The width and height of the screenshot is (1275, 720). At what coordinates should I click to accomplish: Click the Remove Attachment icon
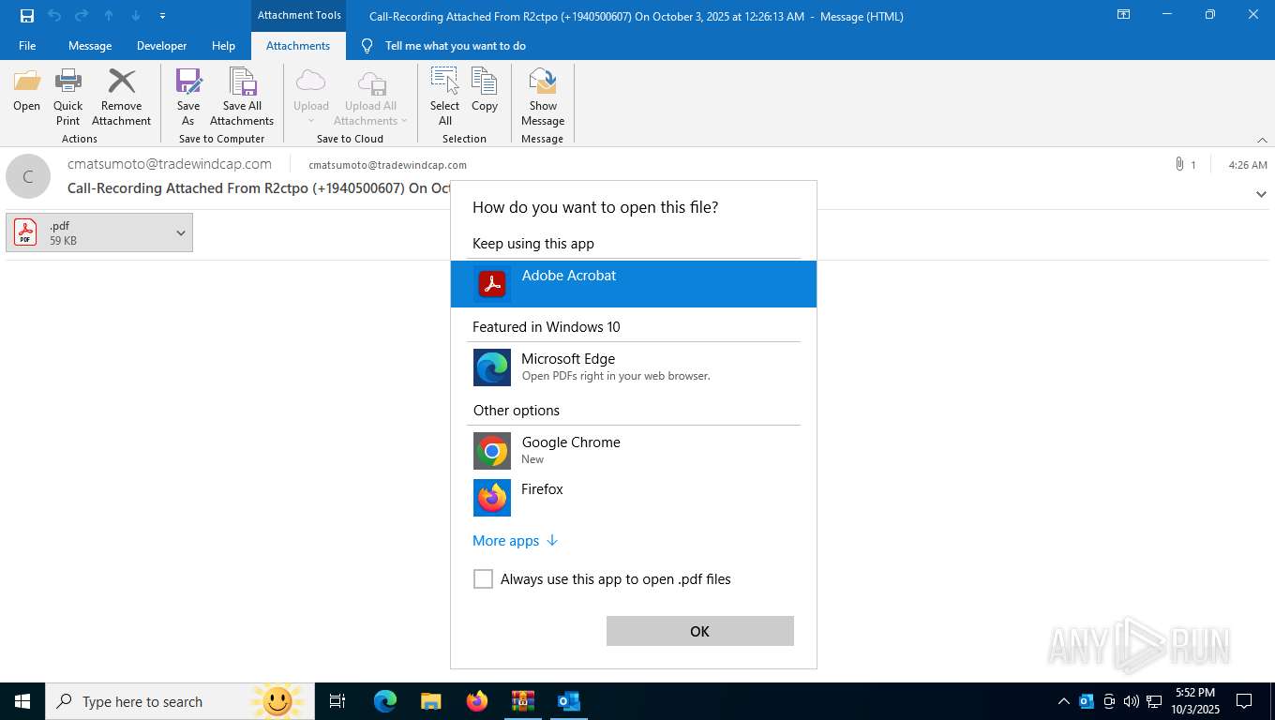pos(121,82)
